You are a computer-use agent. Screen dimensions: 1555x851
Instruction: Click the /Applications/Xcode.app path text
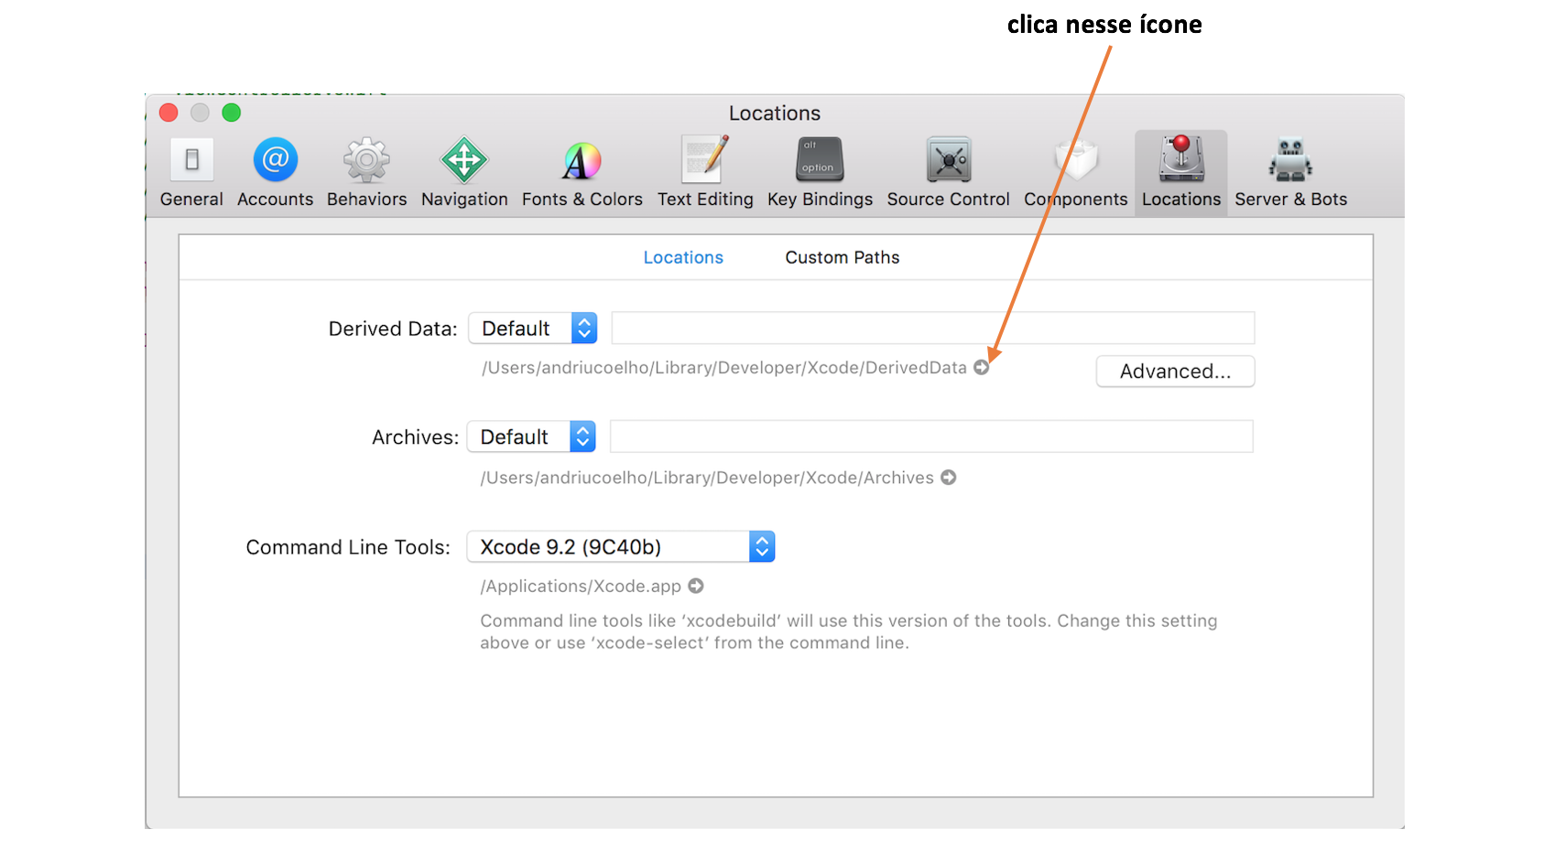click(x=581, y=587)
